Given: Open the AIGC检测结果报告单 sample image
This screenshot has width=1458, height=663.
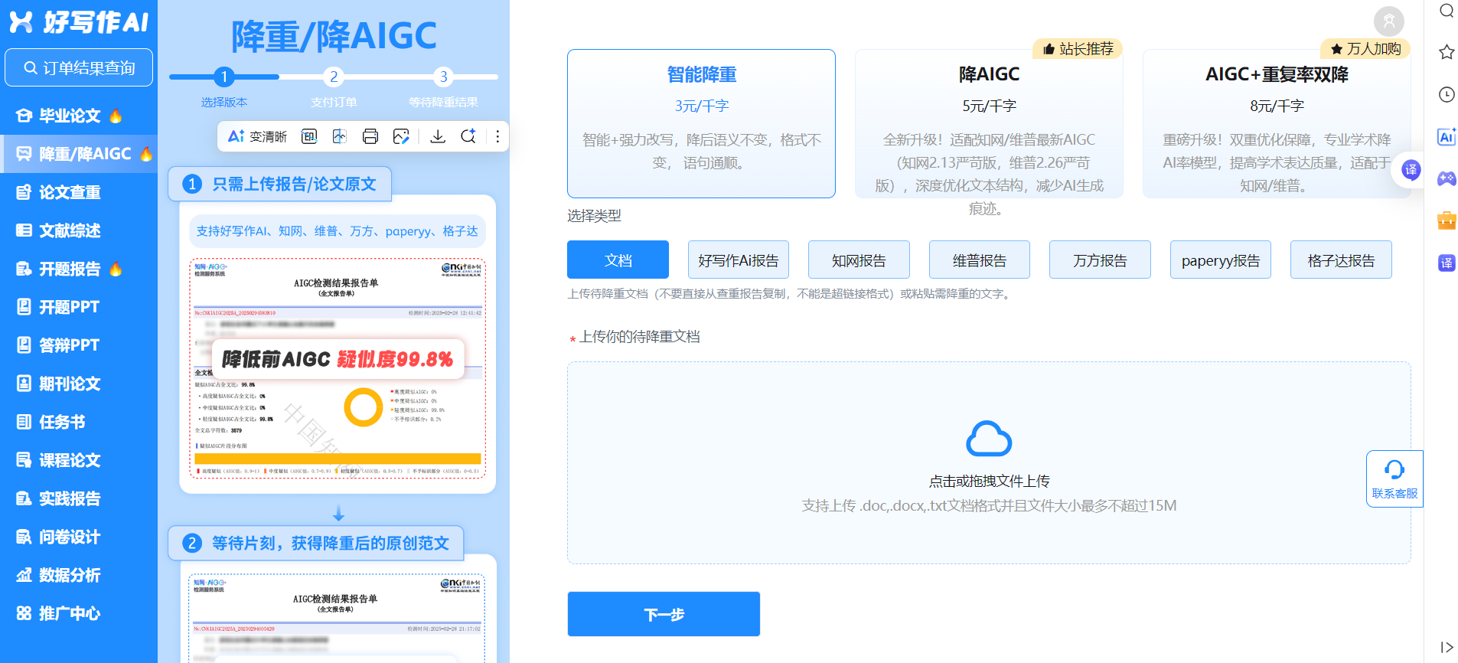Looking at the screenshot, I should tap(338, 368).
